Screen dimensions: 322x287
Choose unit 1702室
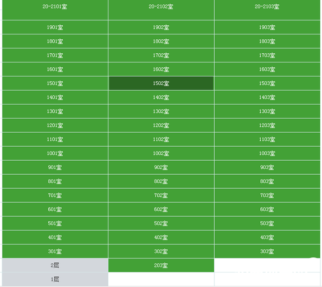161,55
